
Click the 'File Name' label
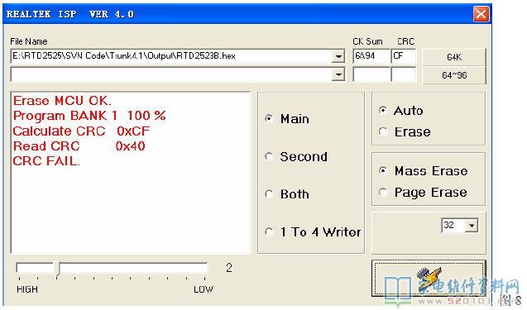click(29, 41)
